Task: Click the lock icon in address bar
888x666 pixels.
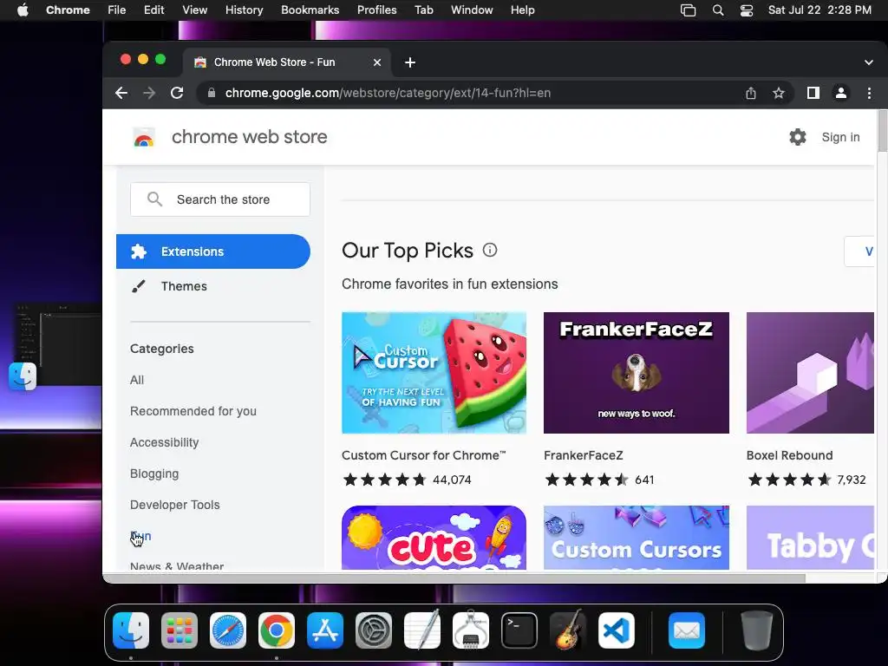Action: click(212, 93)
